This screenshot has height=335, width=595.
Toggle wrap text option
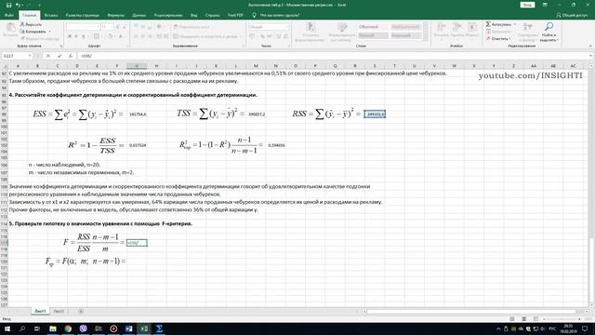point(191,27)
